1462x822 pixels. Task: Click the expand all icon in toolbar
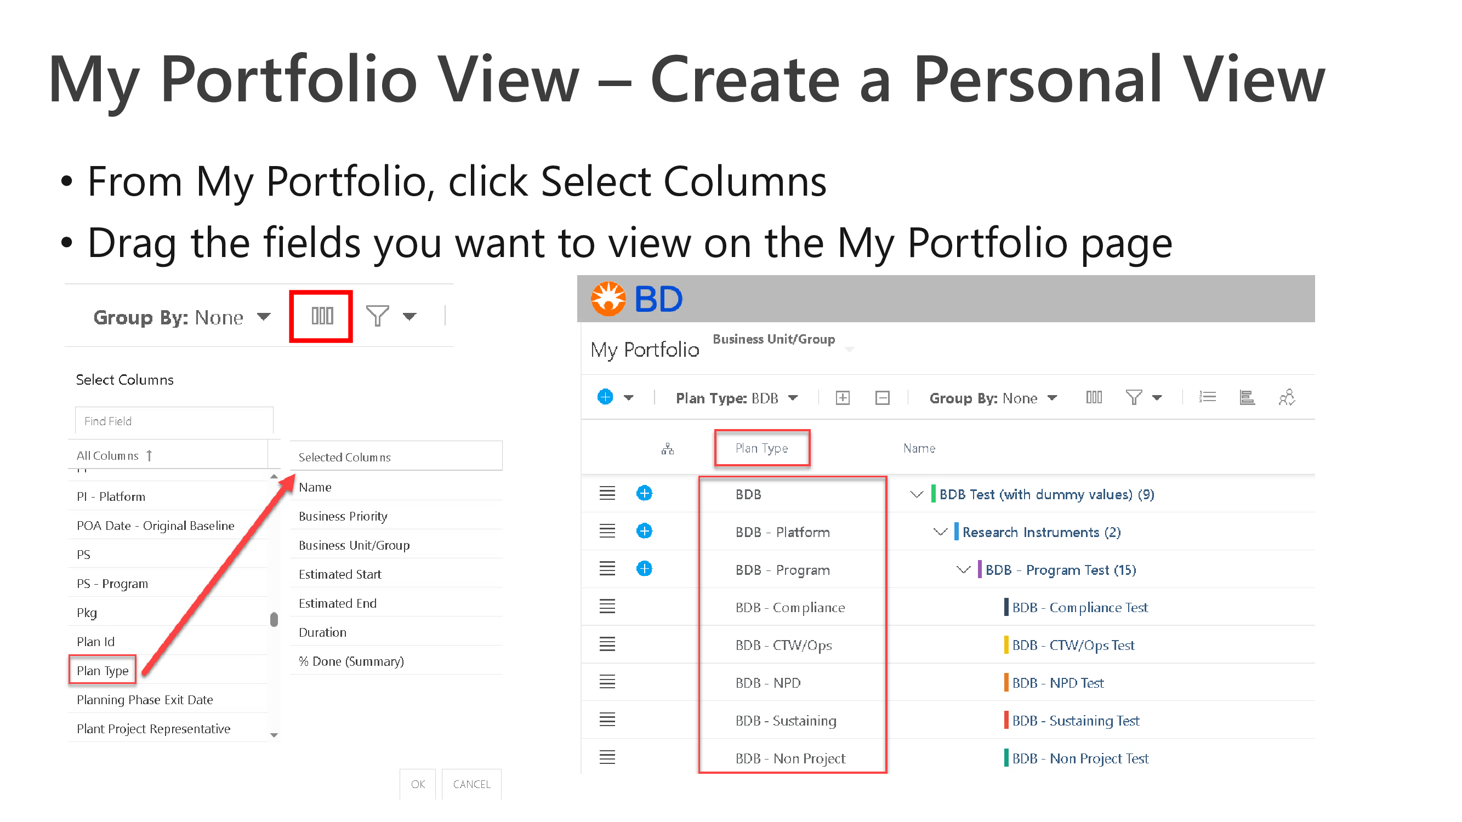(x=843, y=398)
